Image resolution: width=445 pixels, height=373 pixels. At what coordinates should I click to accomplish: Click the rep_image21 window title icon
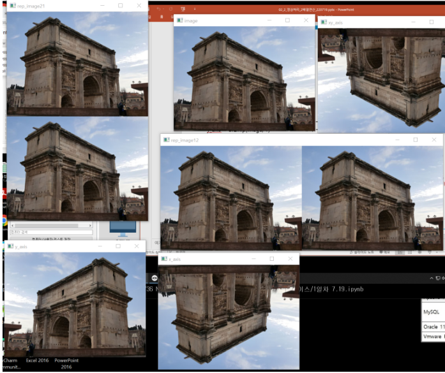tap(13, 6)
